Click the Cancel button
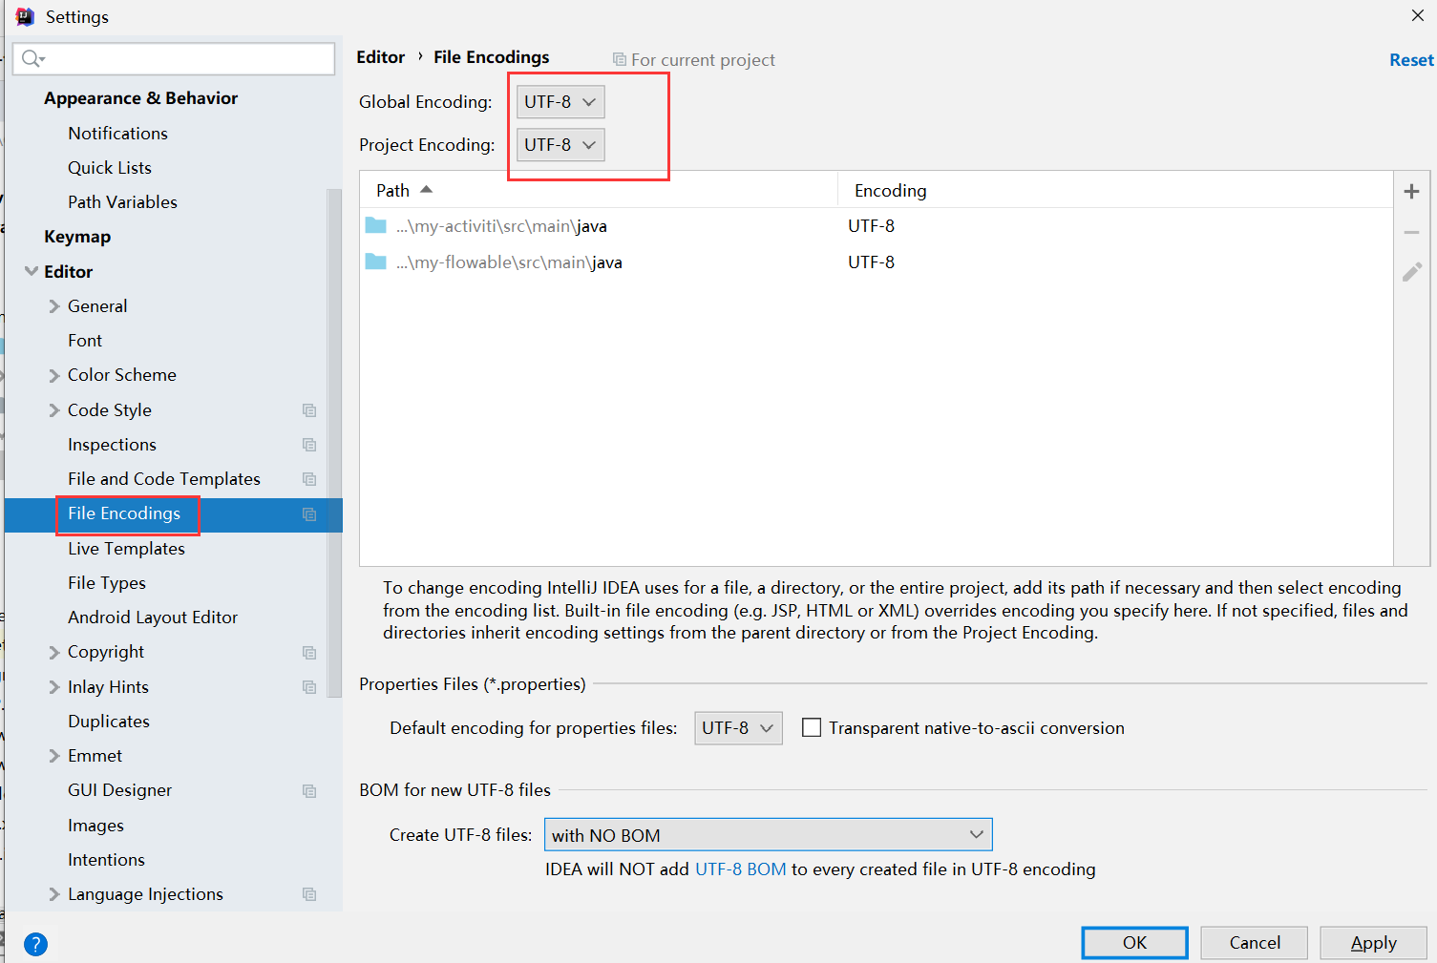The image size is (1437, 963). tap(1255, 943)
